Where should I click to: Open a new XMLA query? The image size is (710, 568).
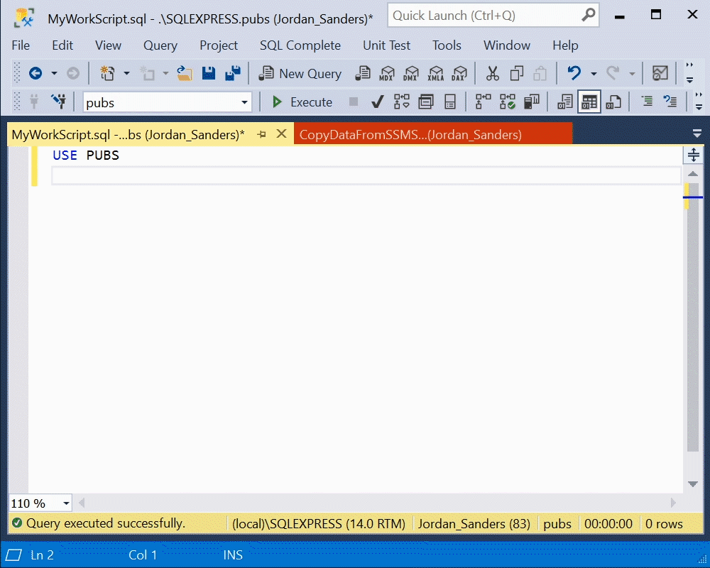click(x=436, y=73)
